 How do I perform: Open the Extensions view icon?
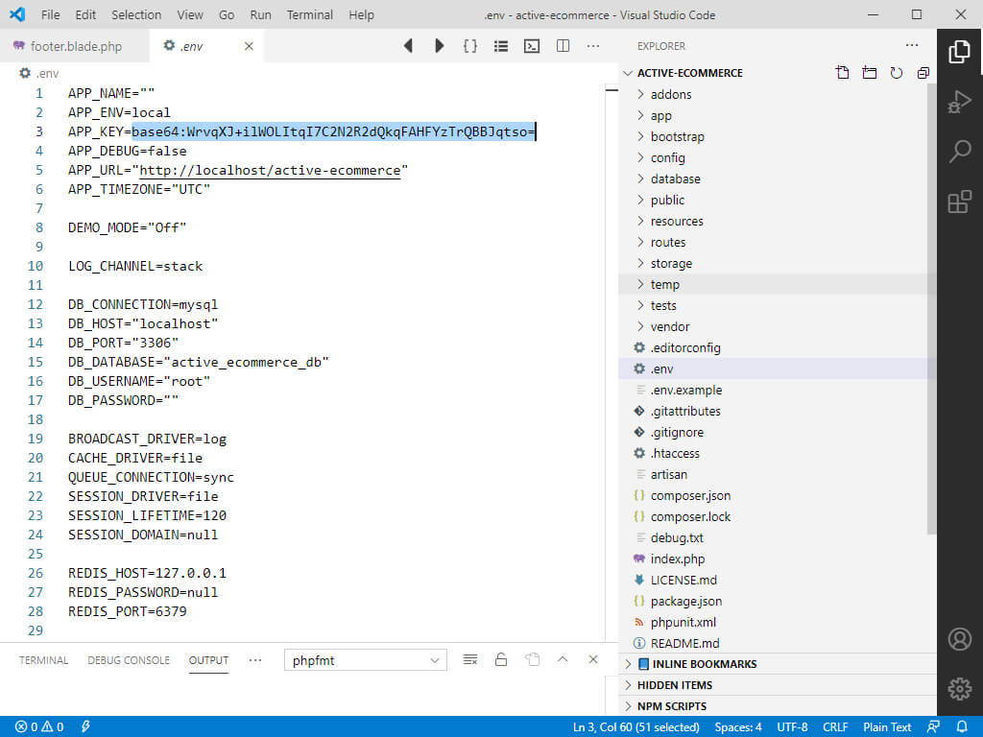[x=959, y=202]
